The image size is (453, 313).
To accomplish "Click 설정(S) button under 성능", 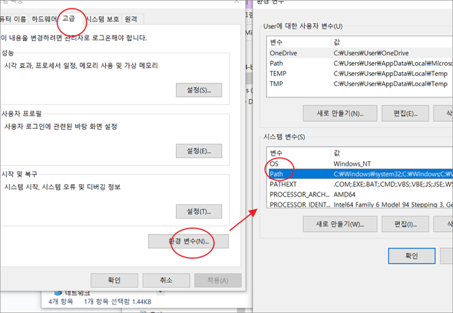I will (x=199, y=90).
